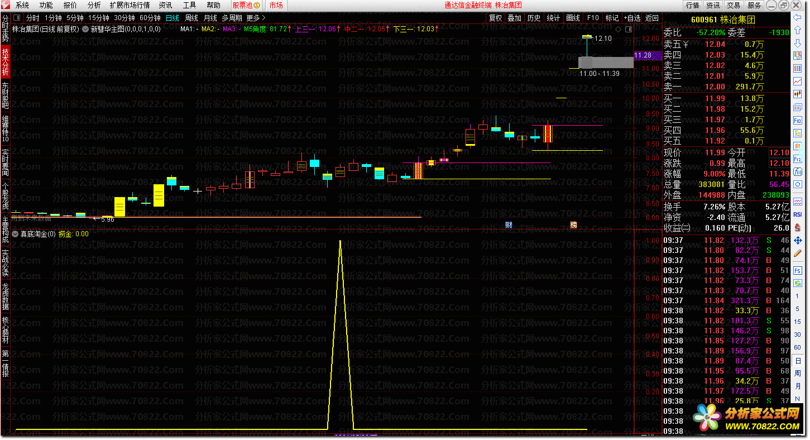This screenshot has height=440, width=810.
Task: Click the green refresh icon in right toolbar
Action: point(798,283)
